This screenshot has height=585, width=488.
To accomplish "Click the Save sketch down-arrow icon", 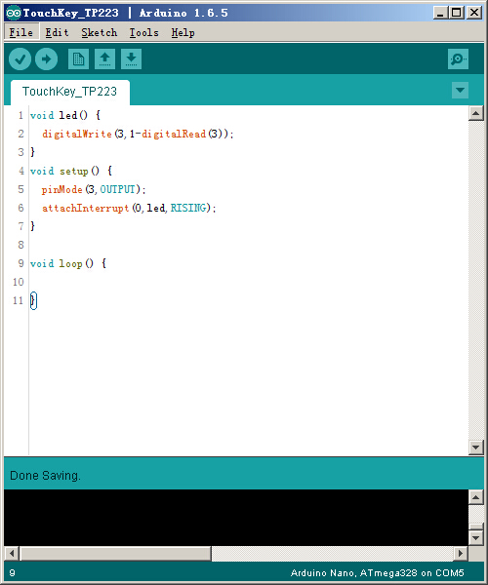I will pyautogui.click(x=131, y=58).
